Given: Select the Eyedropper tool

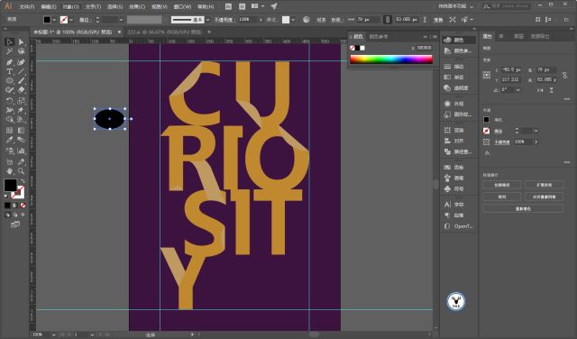Looking at the screenshot, I should [10, 140].
